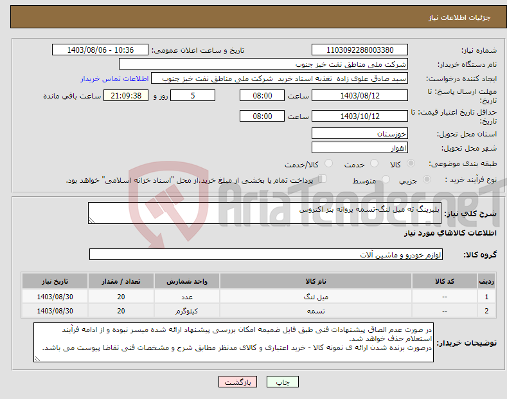Click the جزئیات اطلاعات نیاز page title
This screenshot has height=399, width=507.
point(459,17)
